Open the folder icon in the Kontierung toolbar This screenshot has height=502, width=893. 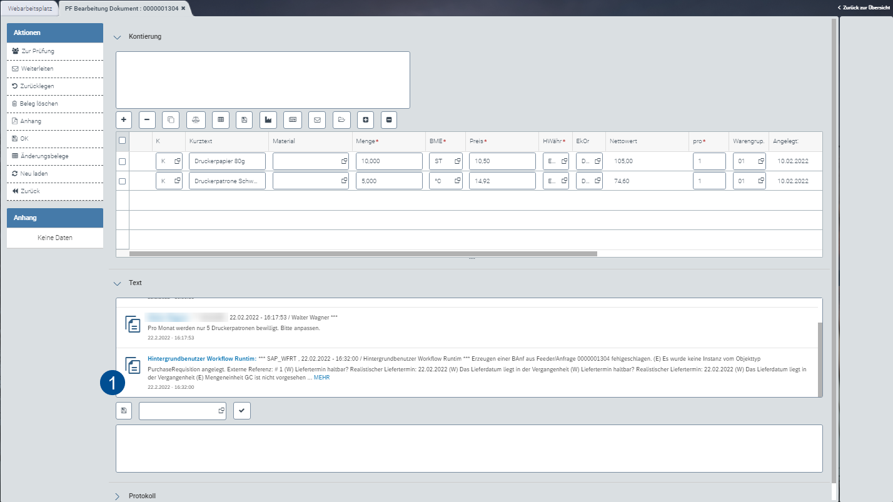coord(341,119)
